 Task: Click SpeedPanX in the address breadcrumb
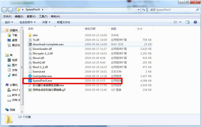[x=33, y=10]
